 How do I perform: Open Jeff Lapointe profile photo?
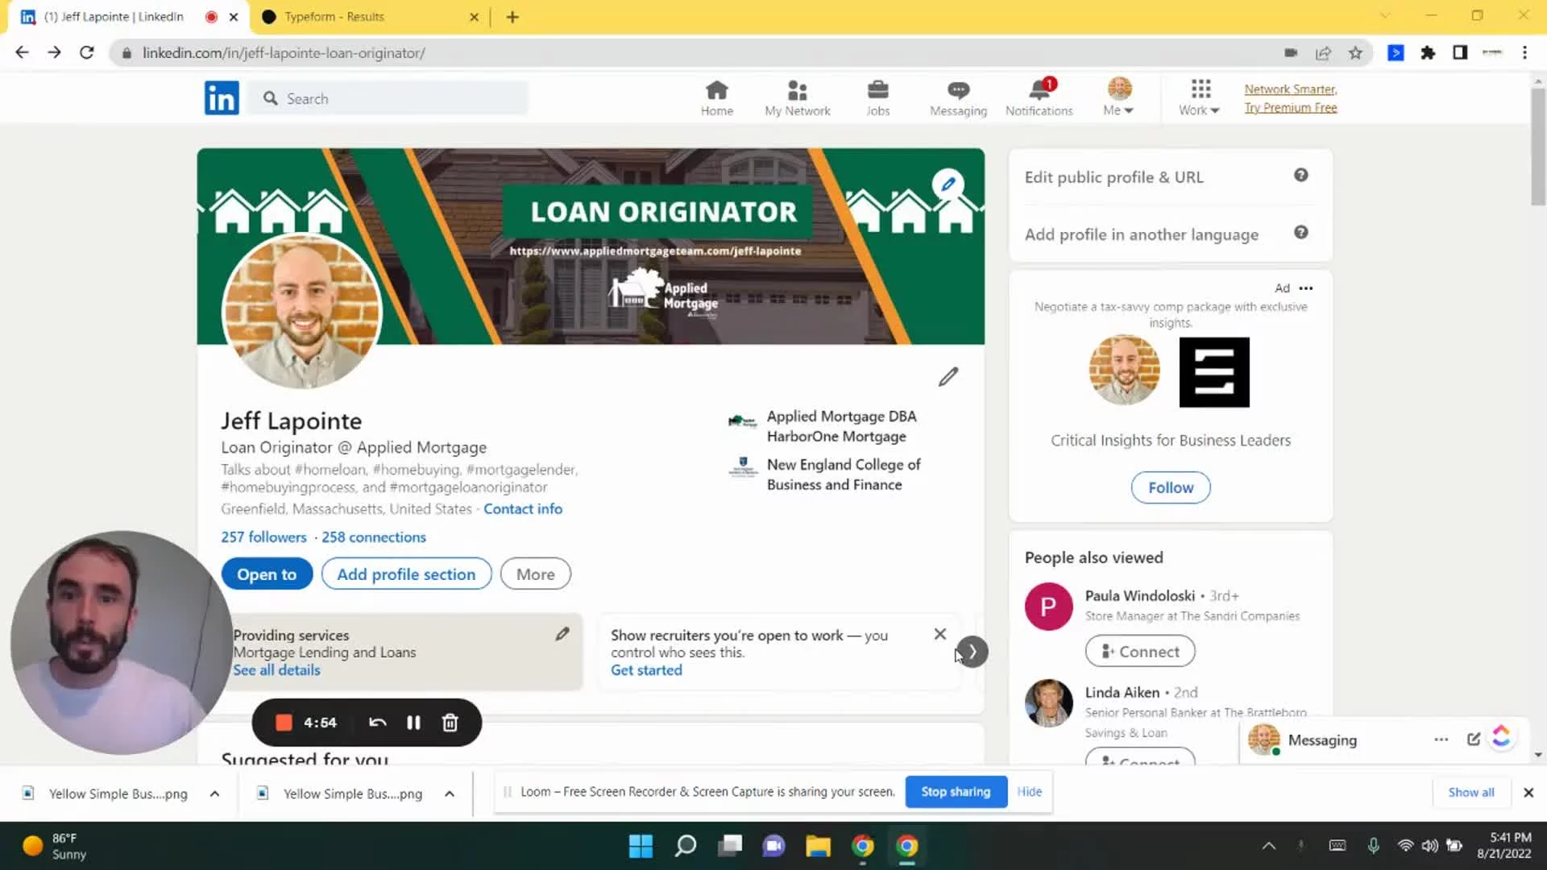[x=301, y=310]
